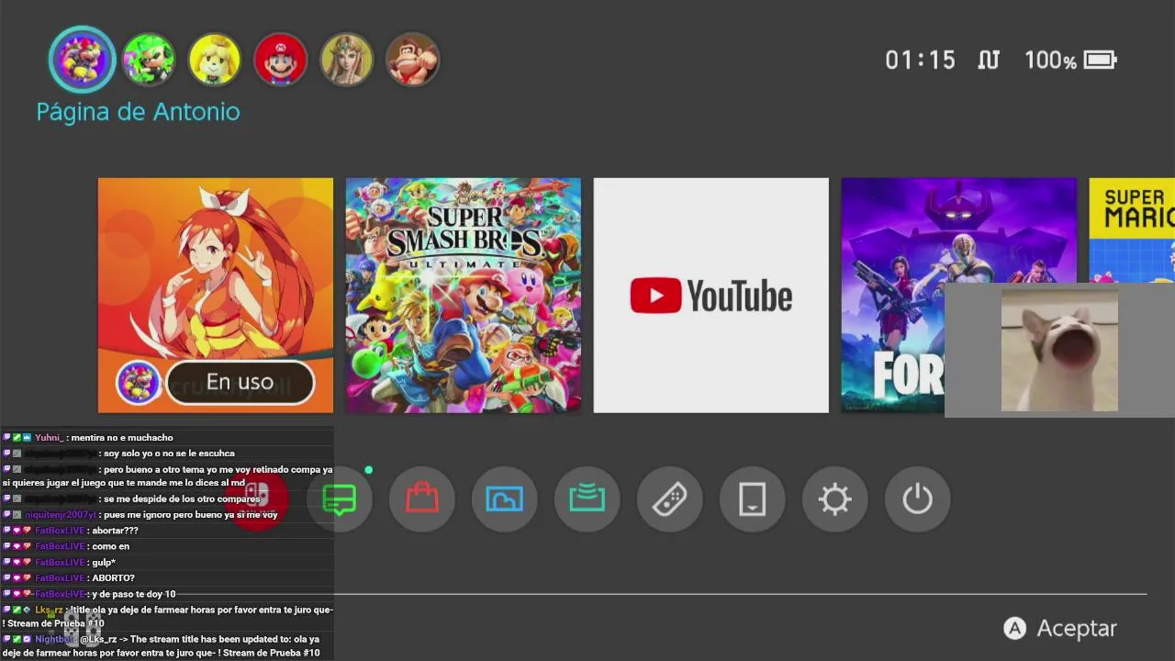Select the green Inkling user avatar
The width and height of the screenshot is (1175, 661).
click(149, 60)
